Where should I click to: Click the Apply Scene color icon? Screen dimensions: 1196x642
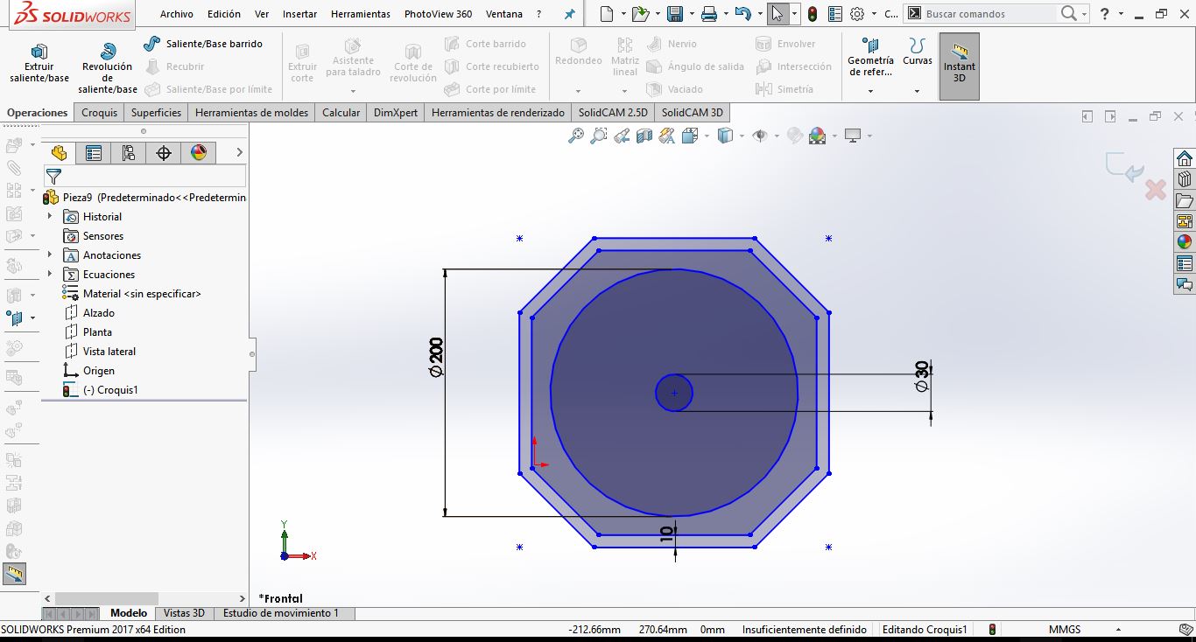(818, 136)
